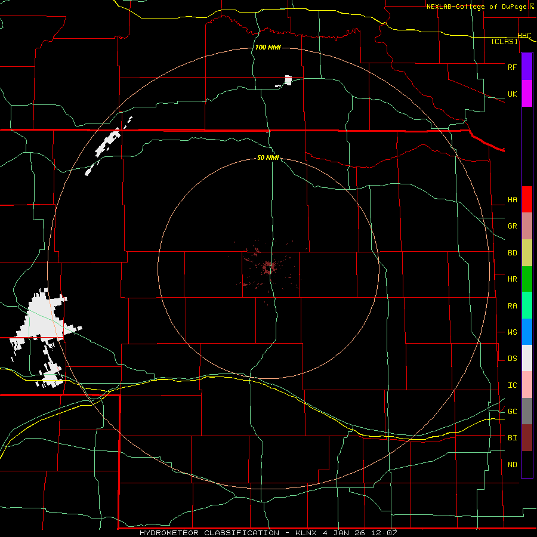This screenshot has height=537, width=537.
Task: Click the gray GC legend swatch
Action: [527, 411]
